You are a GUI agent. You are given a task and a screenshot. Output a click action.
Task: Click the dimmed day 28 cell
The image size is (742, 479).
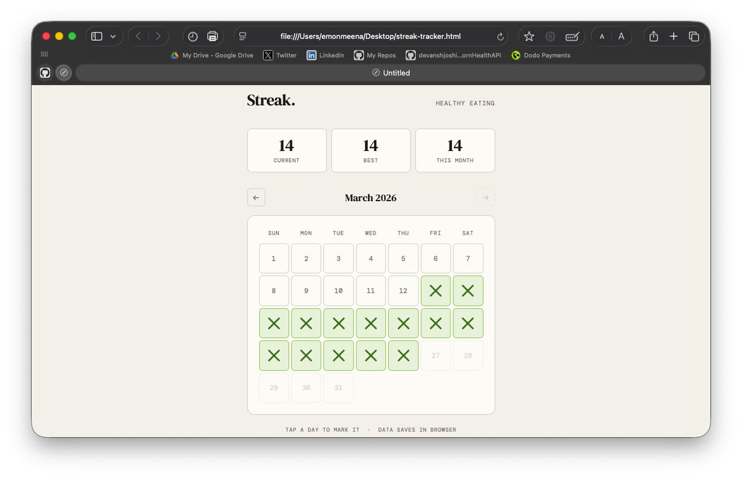468,355
